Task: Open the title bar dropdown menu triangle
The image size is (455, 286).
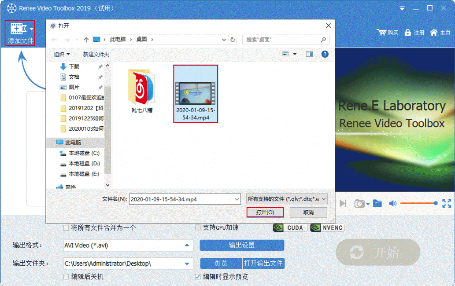Action: pos(402,8)
